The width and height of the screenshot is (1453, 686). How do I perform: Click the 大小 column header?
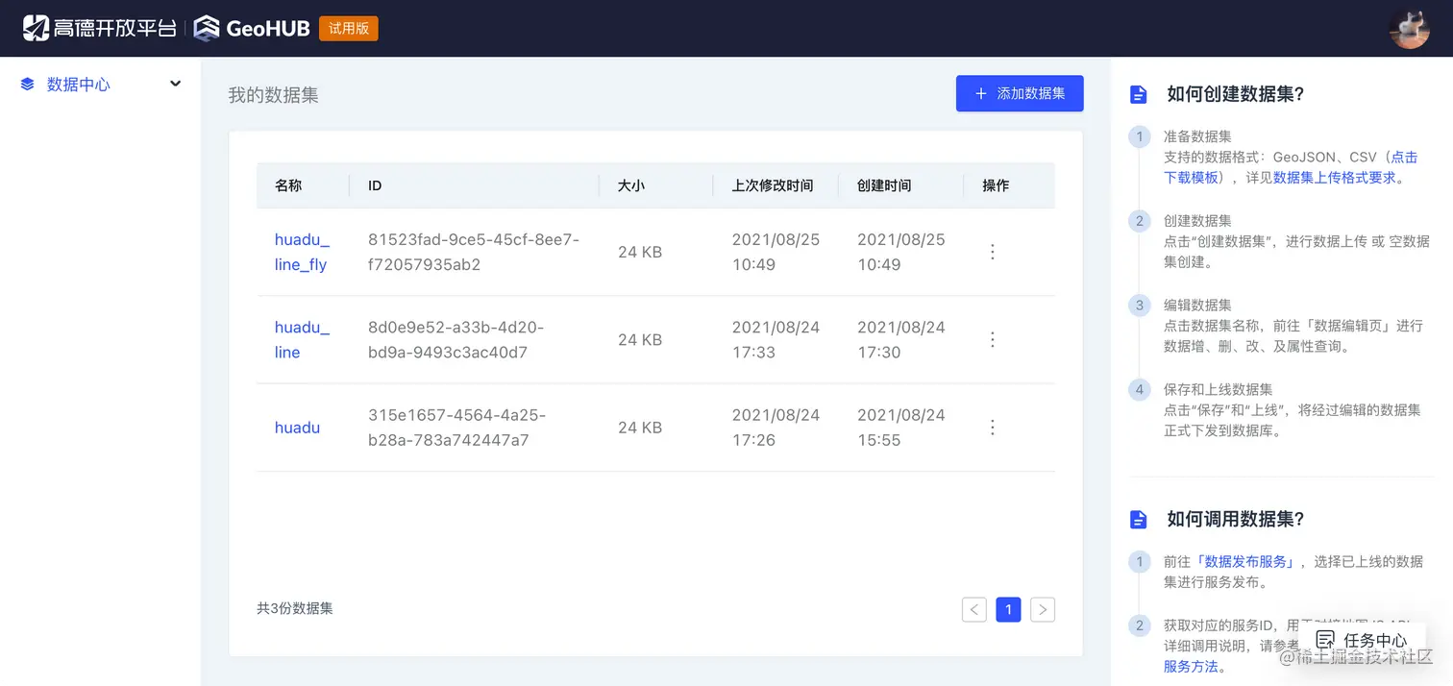(x=631, y=185)
